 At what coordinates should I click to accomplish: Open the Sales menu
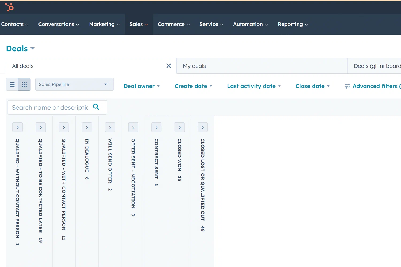(138, 24)
